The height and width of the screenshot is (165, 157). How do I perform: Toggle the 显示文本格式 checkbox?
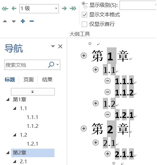point(84,15)
